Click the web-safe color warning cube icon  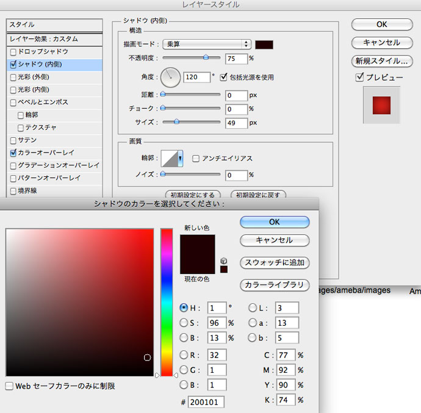click(223, 260)
